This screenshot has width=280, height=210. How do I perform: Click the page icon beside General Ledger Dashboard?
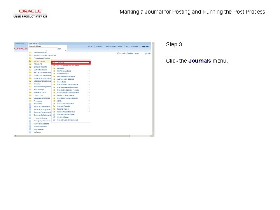click(54, 120)
